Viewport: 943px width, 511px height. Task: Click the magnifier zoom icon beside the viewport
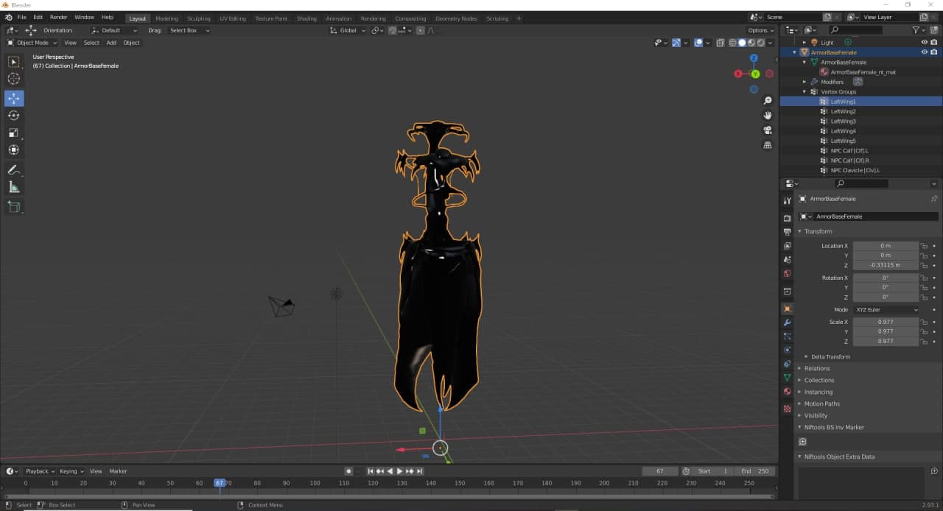coord(768,100)
